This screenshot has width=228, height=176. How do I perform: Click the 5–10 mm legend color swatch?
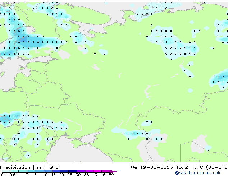pyautogui.click(x=39, y=171)
